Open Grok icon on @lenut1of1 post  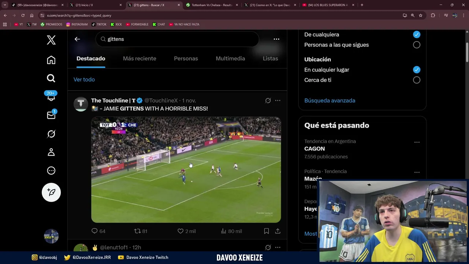[x=268, y=247]
